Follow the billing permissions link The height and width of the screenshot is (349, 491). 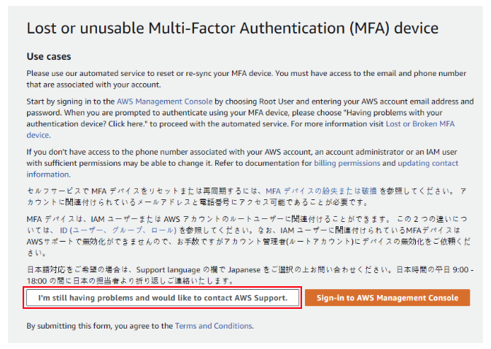(347, 164)
